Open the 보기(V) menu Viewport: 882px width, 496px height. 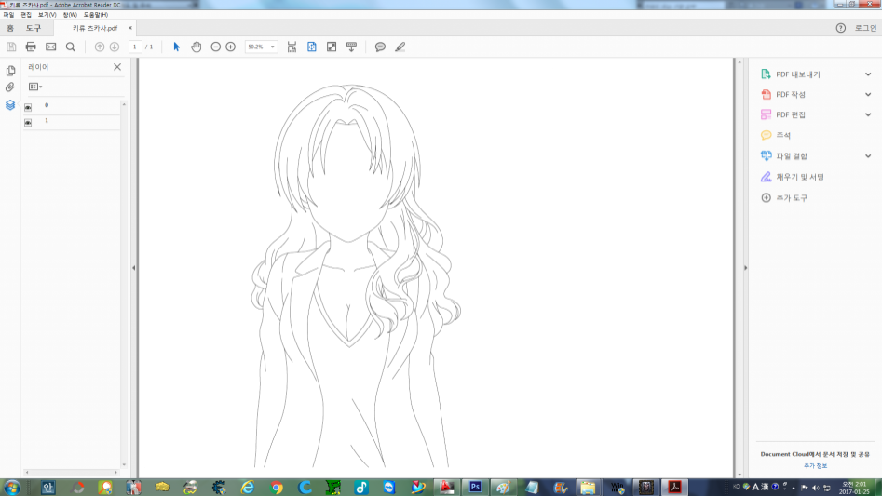coord(47,15)
